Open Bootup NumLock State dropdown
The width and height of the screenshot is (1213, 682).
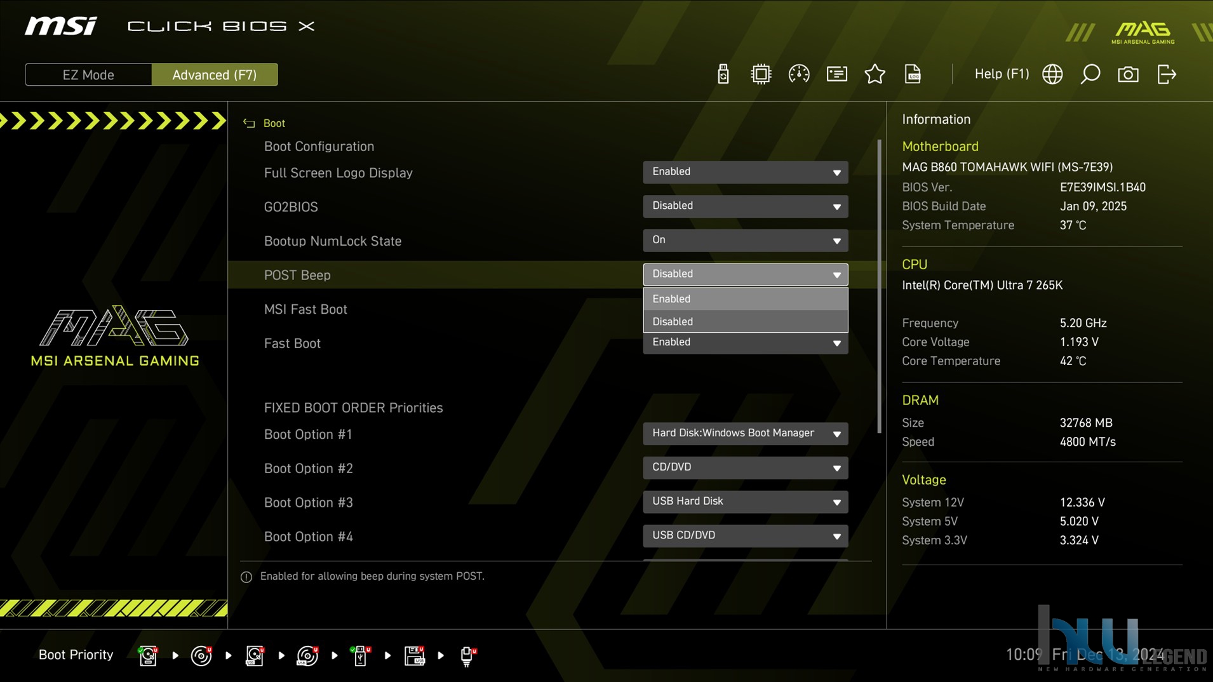(x=745, y=240)
